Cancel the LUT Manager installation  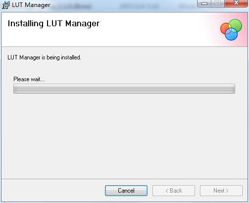pos(126,191)
